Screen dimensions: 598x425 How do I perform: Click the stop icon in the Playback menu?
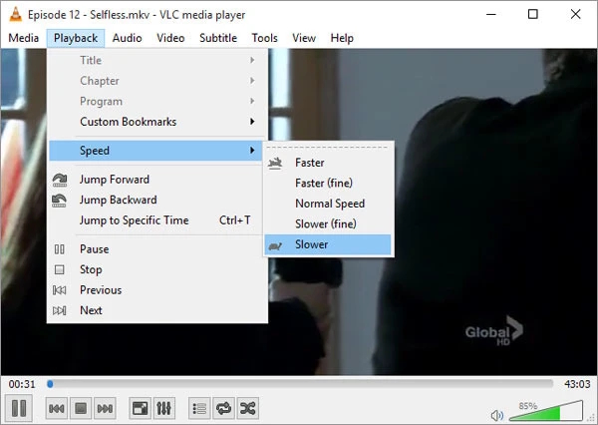[x=59, y=270]
